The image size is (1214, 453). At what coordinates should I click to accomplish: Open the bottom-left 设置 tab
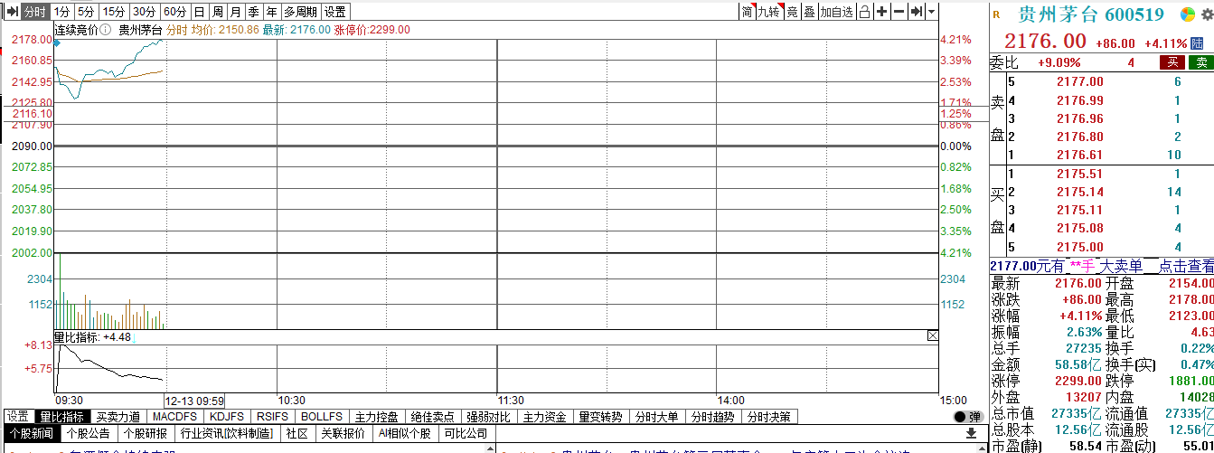pyautogui.click(x=18, y=417)
